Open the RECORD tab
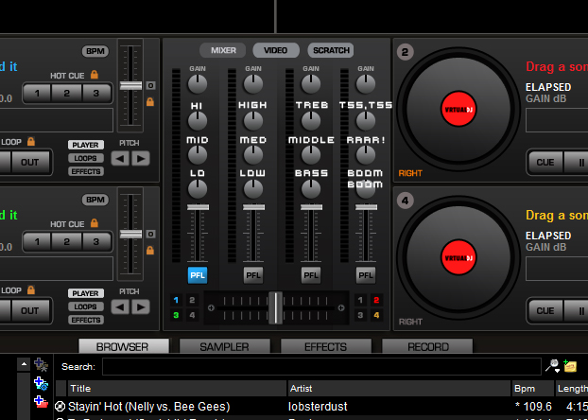Viewport: 588px width, 420px height. 427,346
